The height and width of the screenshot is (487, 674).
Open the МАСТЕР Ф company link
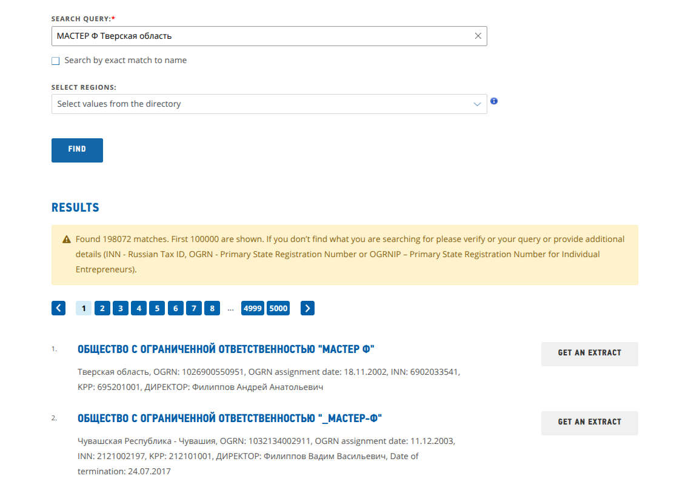point(225,349)
